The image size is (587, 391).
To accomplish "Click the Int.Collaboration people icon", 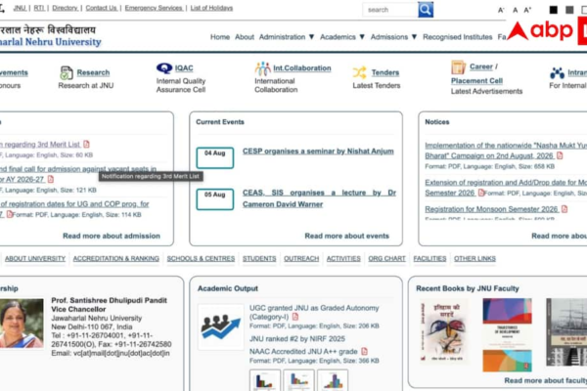I will coord(262,68).
